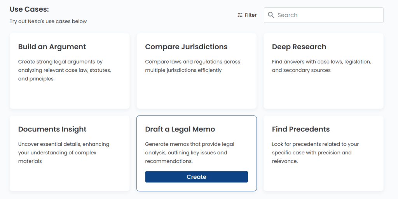Select the Draft a Legal Memo card
This screenshot has height=199, width=398.
tap(196, 153)
